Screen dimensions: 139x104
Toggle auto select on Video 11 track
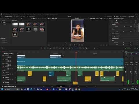click(8, 61)
